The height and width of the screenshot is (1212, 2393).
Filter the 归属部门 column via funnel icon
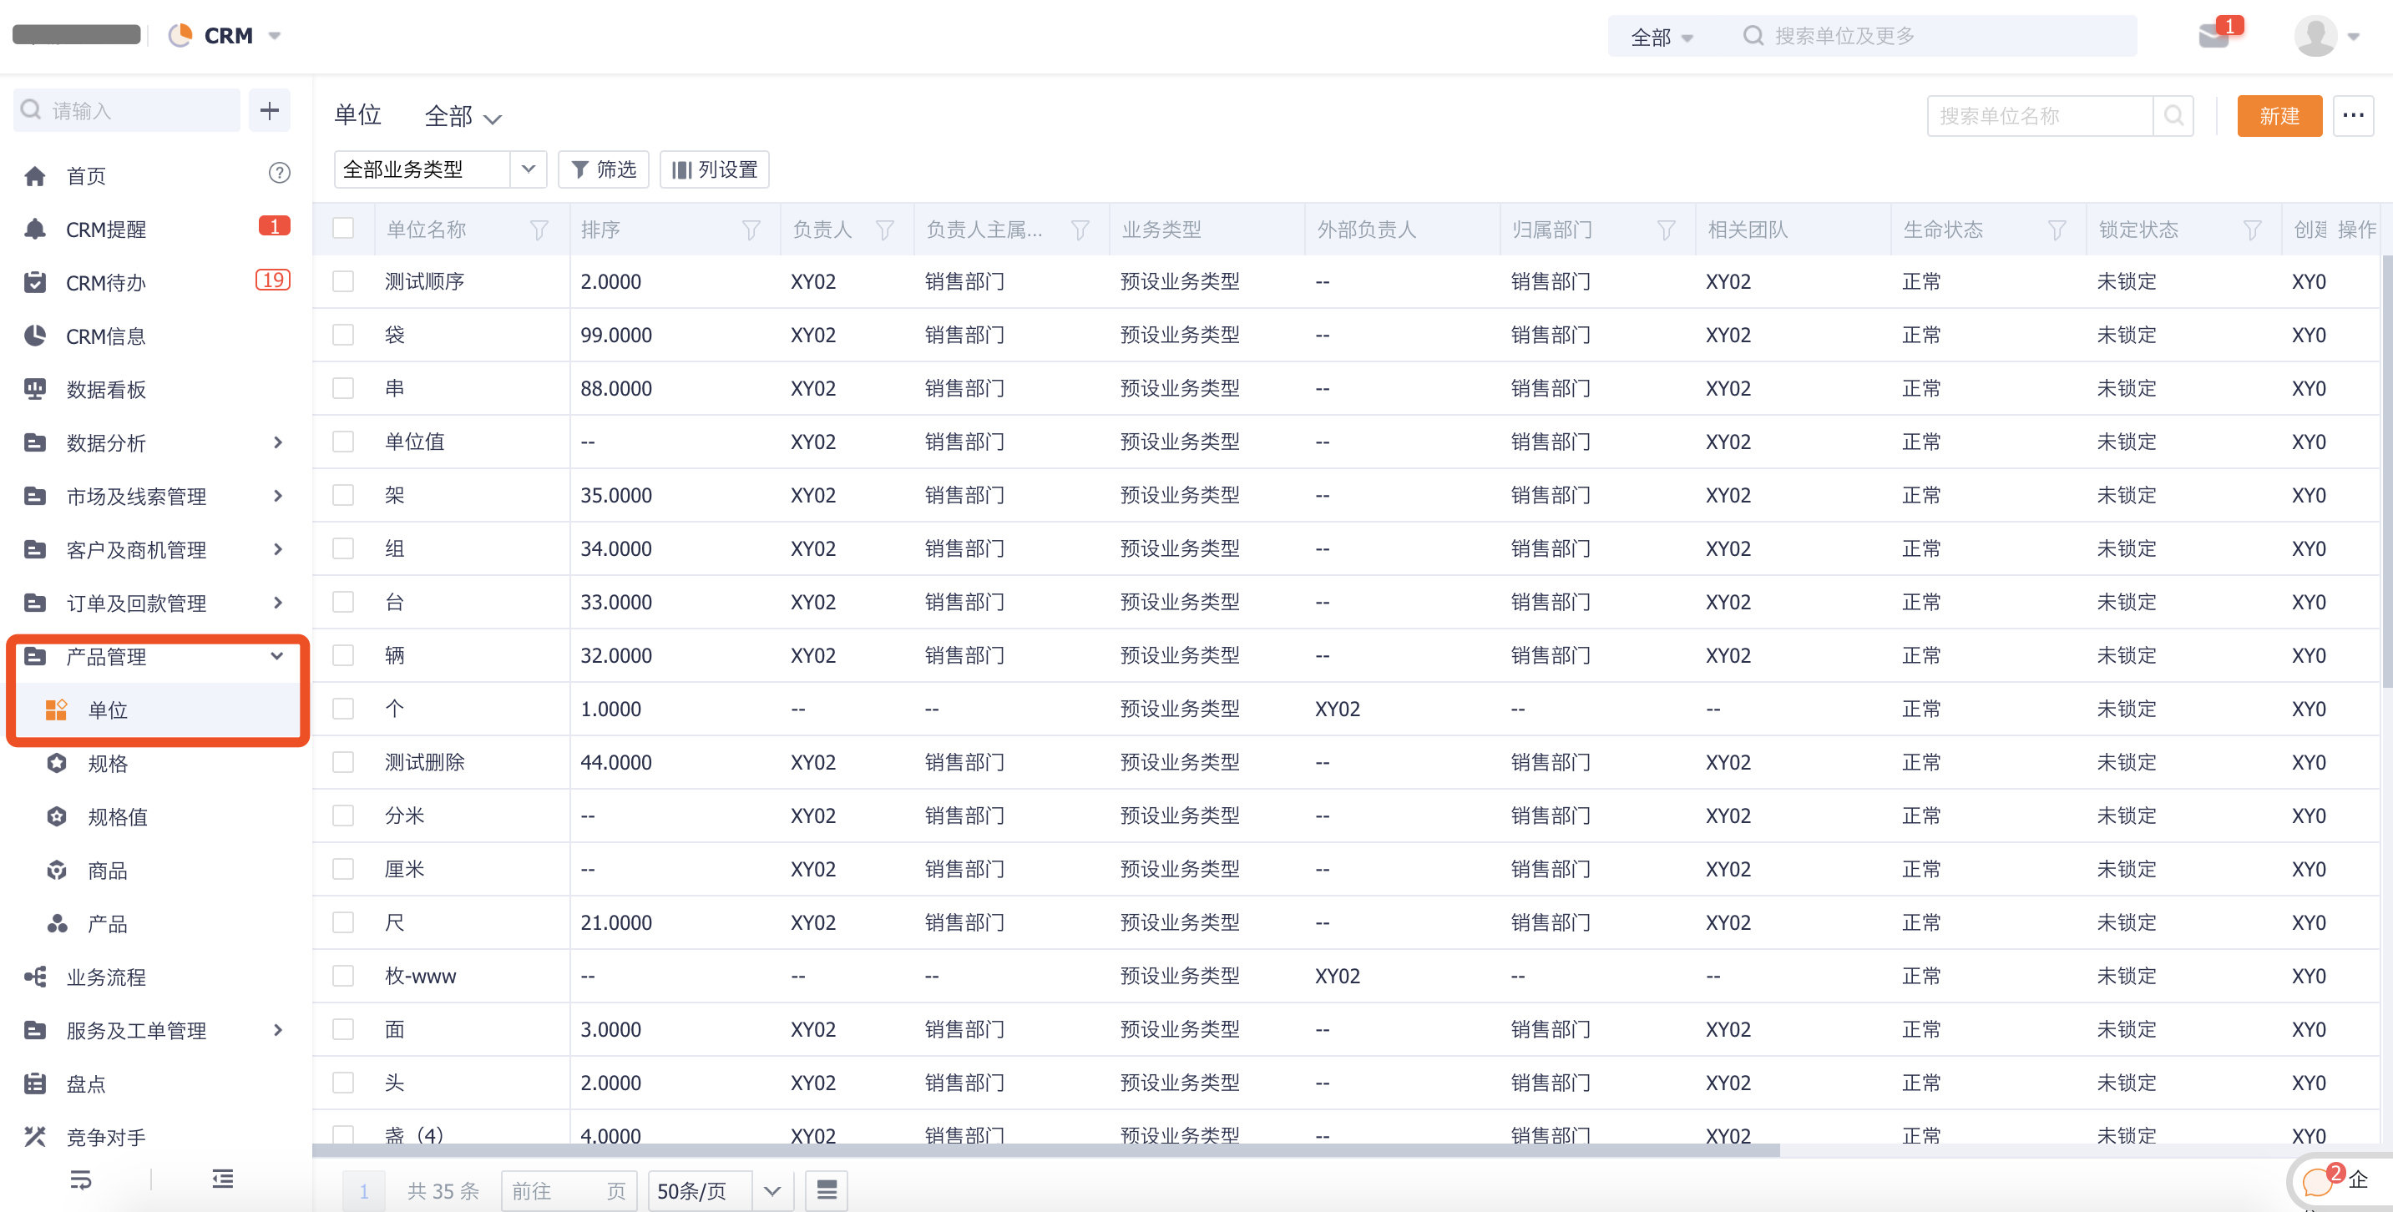point(1666,230)
